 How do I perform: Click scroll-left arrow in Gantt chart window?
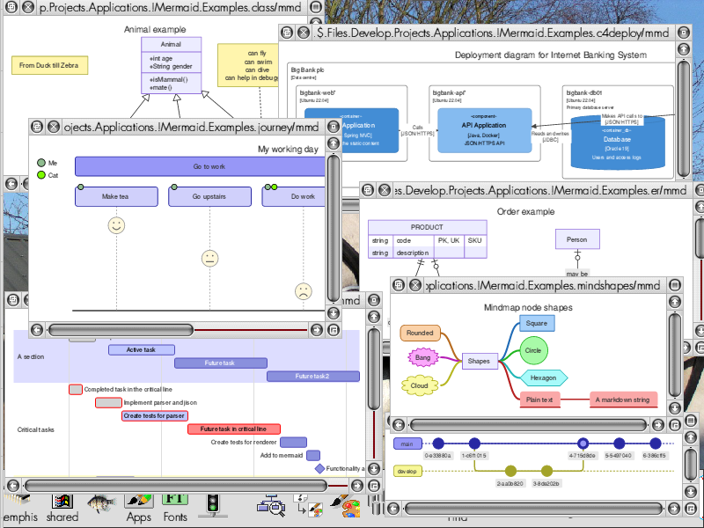[x=13, y=486]
